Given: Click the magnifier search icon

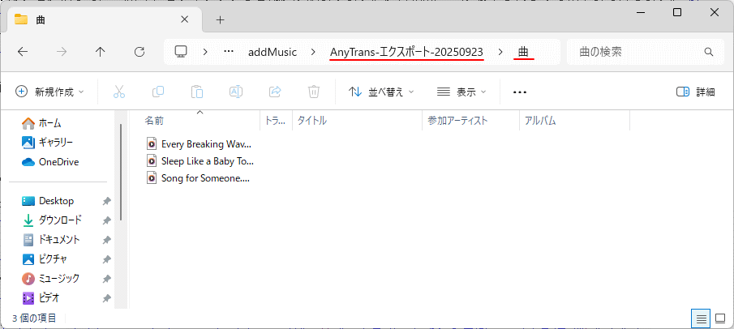Looking at the screenshot, I should pyautogui.click(x=709, y=52).
